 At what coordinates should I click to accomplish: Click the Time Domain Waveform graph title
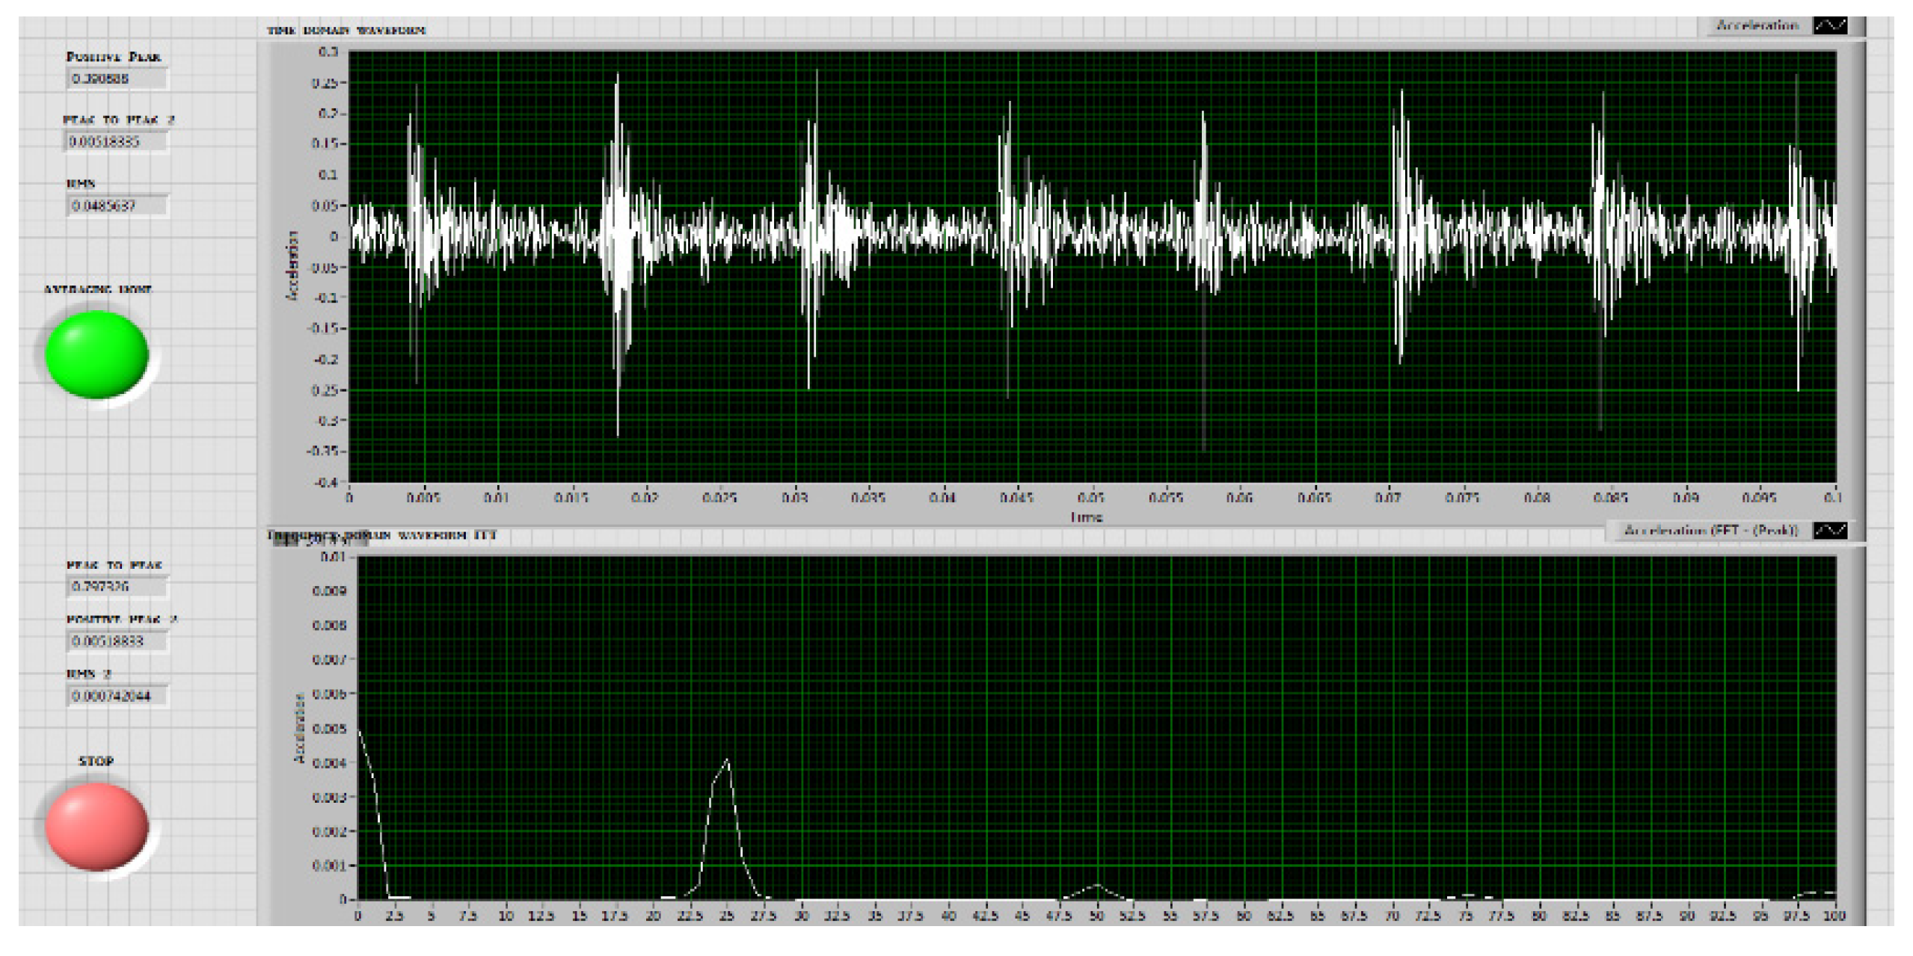click(x=346, y=31)
